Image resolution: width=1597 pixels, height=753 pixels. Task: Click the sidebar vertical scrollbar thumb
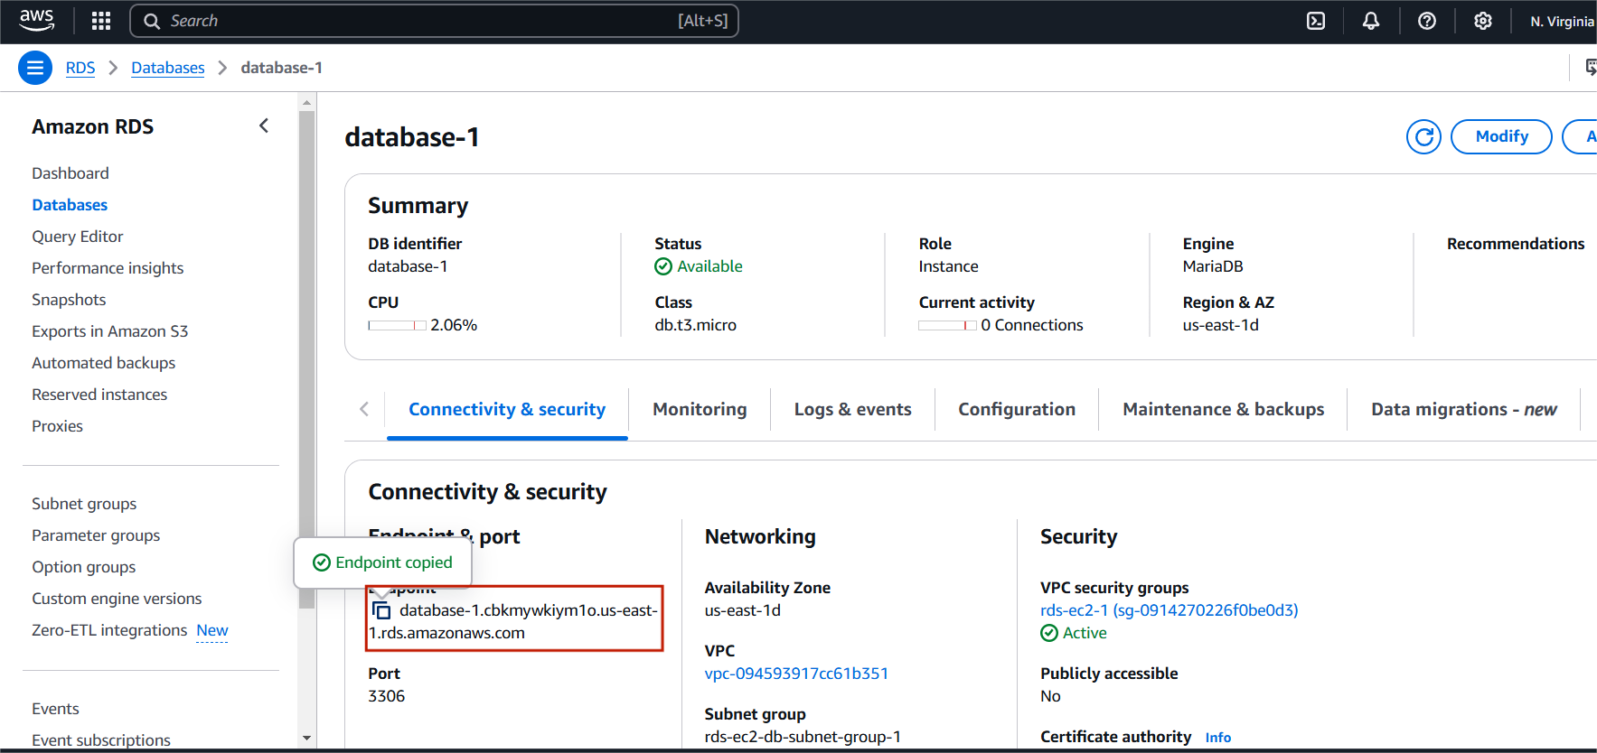pos(306,359)
